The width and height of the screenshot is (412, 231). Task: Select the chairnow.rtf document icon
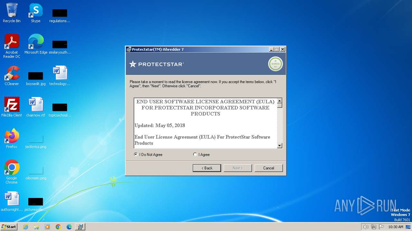click(35, 107)
